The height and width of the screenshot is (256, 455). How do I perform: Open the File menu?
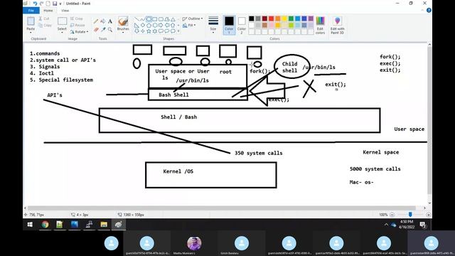click(x=31, y=11)
